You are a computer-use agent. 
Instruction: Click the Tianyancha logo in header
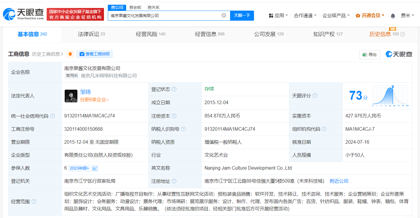pos(23,14)
